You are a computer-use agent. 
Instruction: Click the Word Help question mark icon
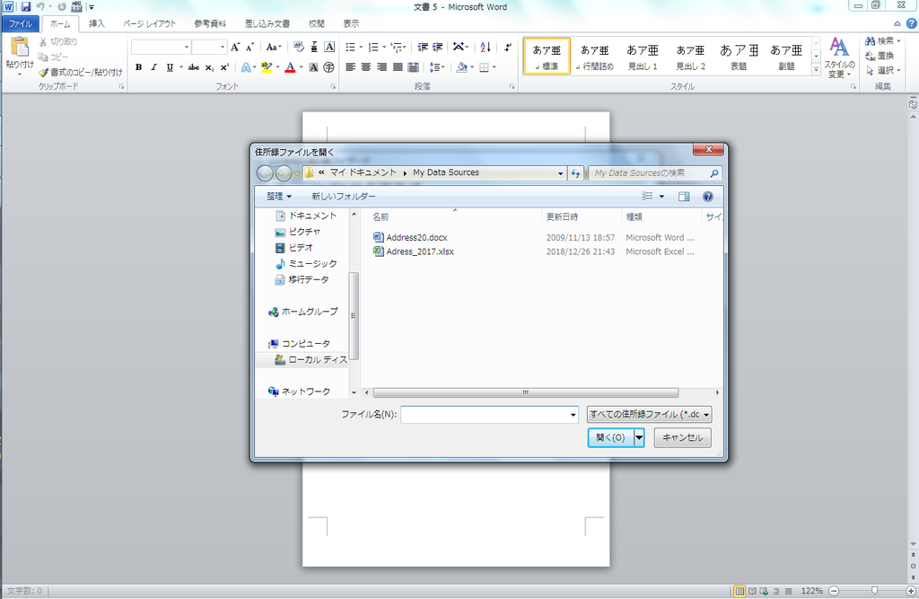click(912, 23)
